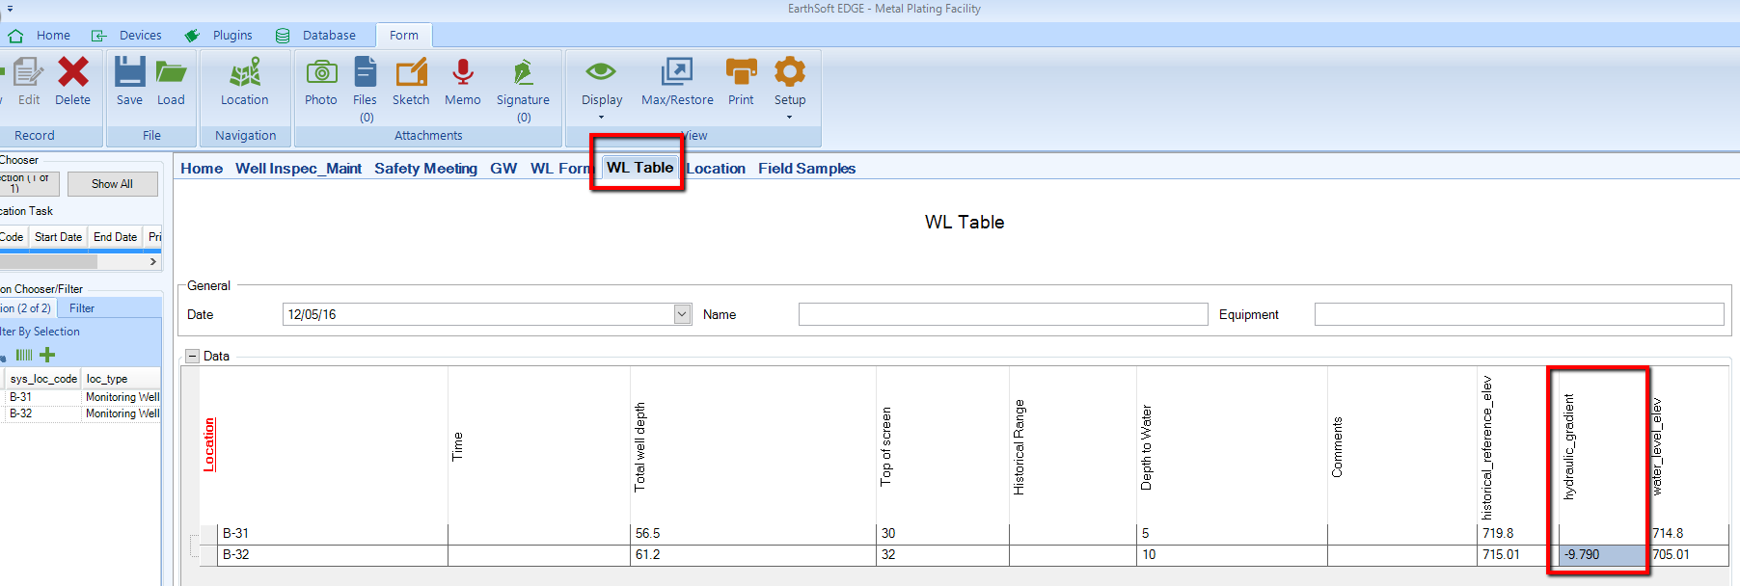Collapse the Data section
The image size is (1740, 586).
point(192,356)
